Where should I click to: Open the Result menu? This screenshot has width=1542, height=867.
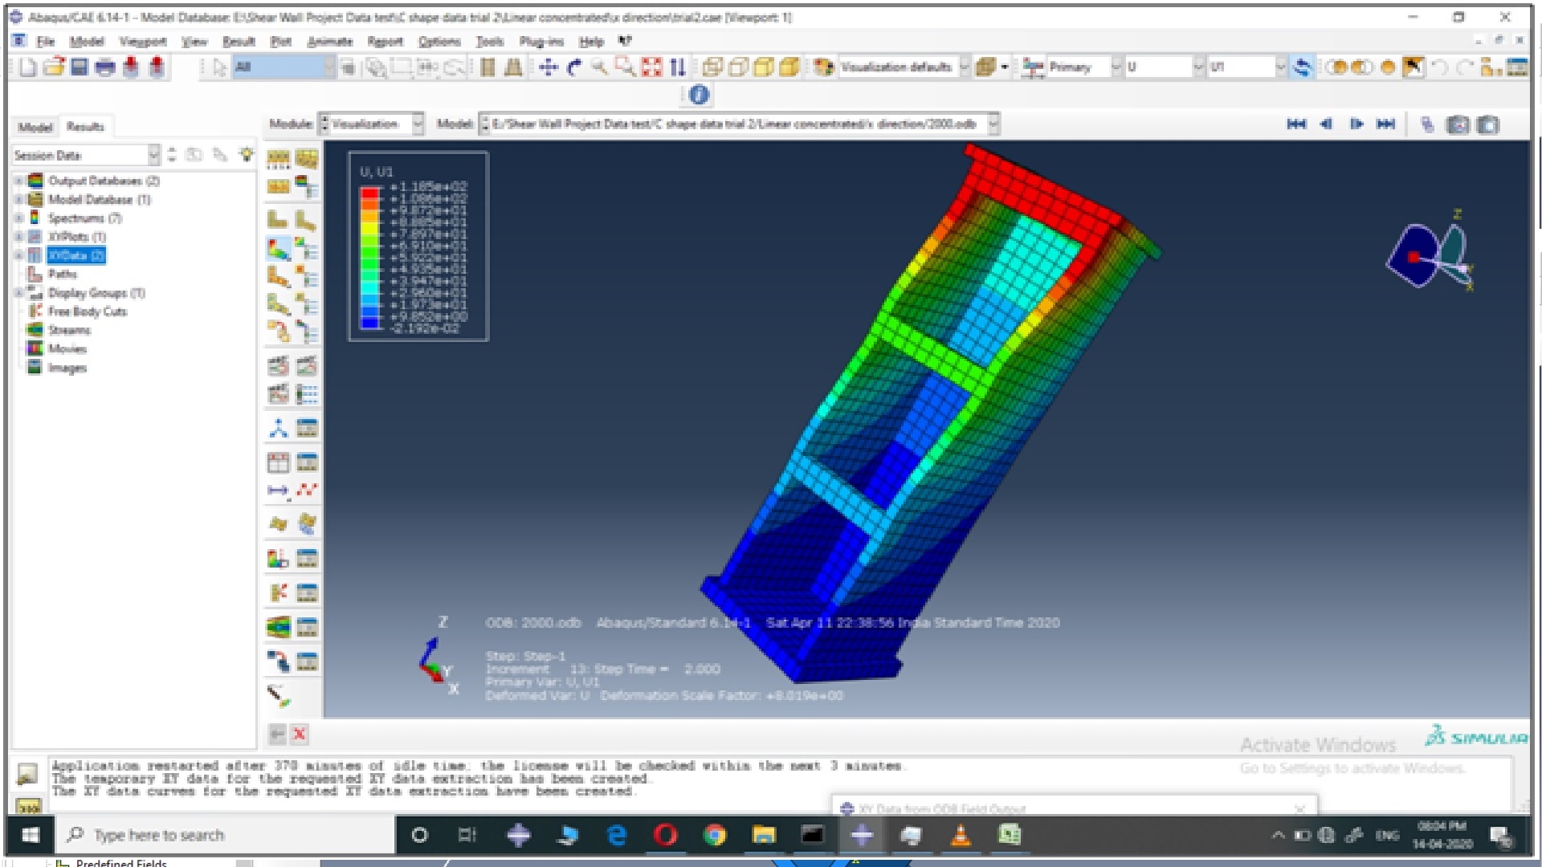coord(239,41)
